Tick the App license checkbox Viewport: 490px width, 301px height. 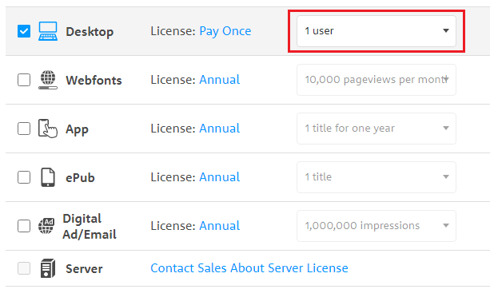[24, 129]
